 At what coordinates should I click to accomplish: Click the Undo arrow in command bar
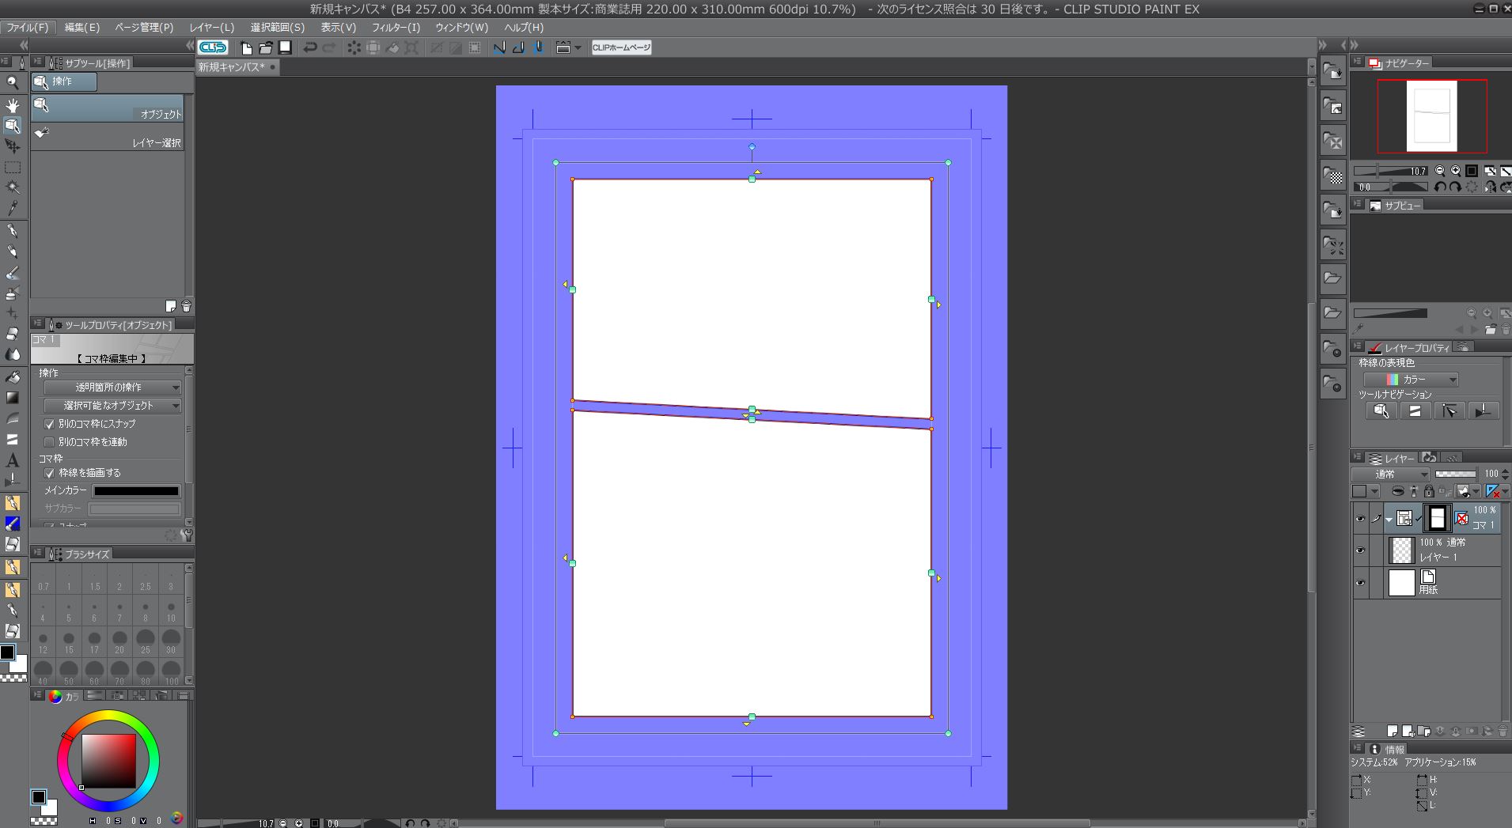pyautogui.click(x=310, y=47)
